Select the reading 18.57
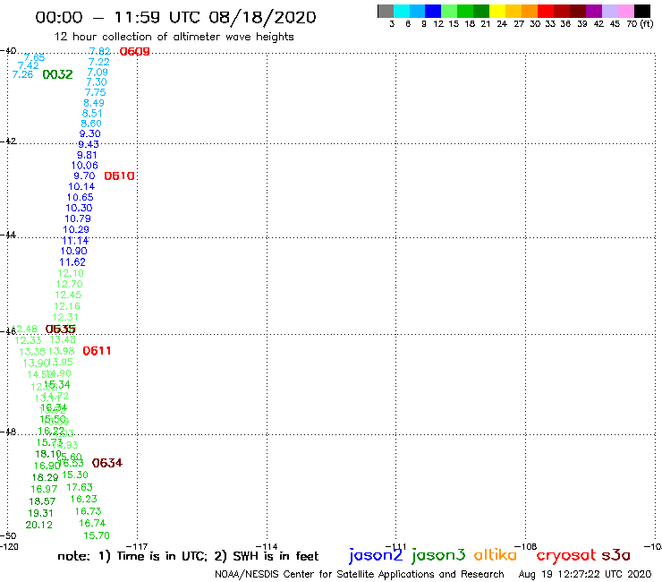 42,501
